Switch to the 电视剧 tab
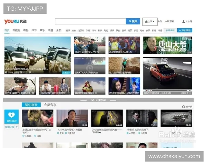Image resolution: width=207 pixels, height=165 pixels. [16, 30]
